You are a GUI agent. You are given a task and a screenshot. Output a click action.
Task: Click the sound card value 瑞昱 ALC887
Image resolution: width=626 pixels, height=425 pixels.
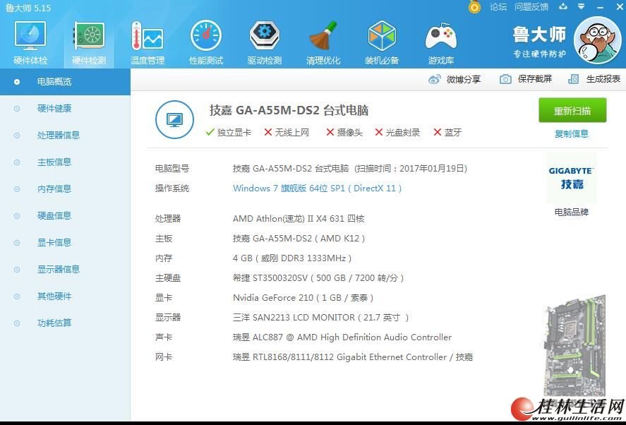coord(342,337)
